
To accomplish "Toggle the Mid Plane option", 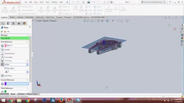I will (2, 76).
